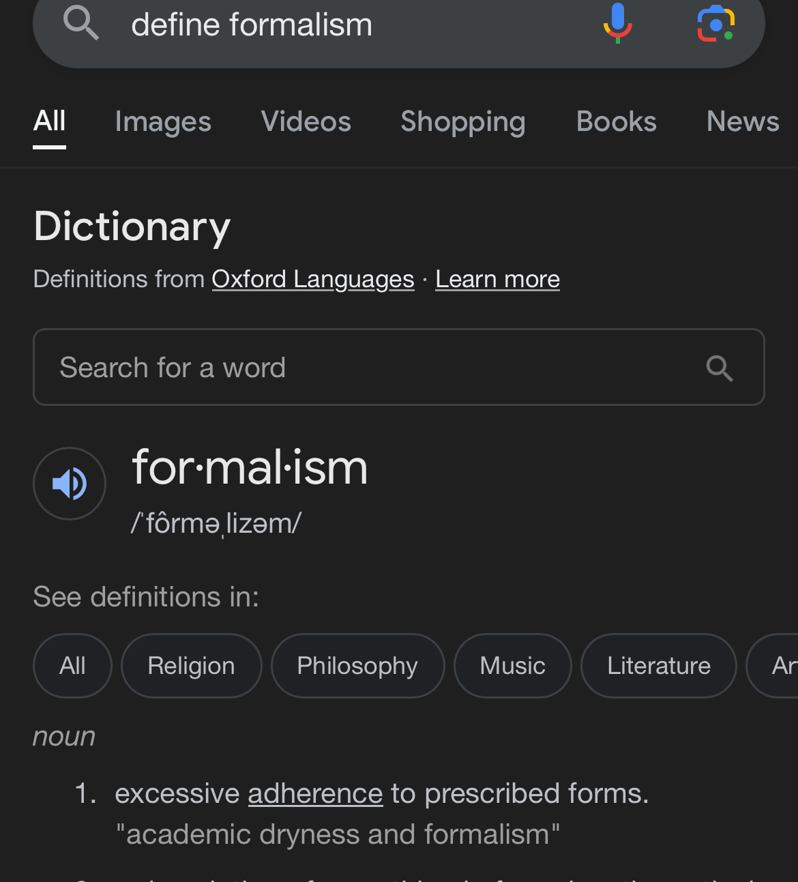The image size is (798, 882).
Task: Open the Oxford Languages link
Action: pos(313,279)
